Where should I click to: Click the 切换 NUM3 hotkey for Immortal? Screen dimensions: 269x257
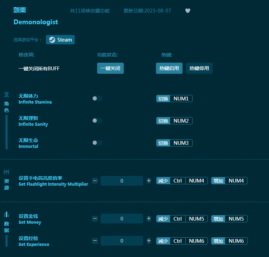pos(175,143)
